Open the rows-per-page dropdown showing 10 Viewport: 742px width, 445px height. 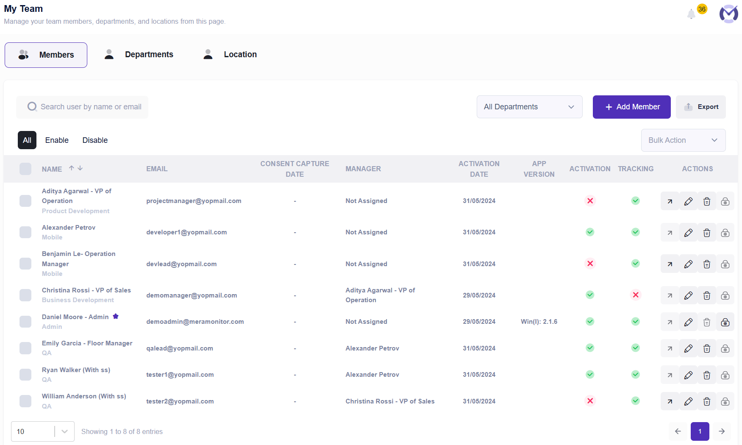point(43,431)
